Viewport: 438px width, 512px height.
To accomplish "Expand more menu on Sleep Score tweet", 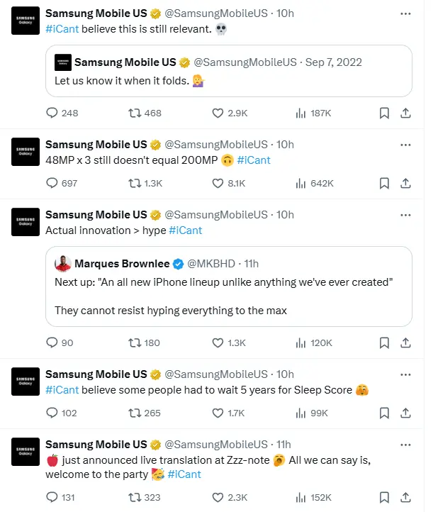I will 405,374.
